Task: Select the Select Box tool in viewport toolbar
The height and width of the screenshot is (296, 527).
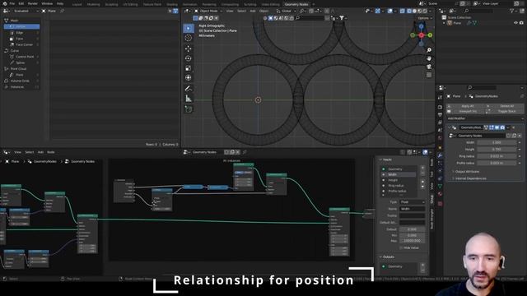Action: [x=189, y=28]
